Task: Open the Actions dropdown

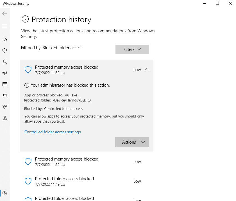Action: pyautogui.click(x=132, y=142)
